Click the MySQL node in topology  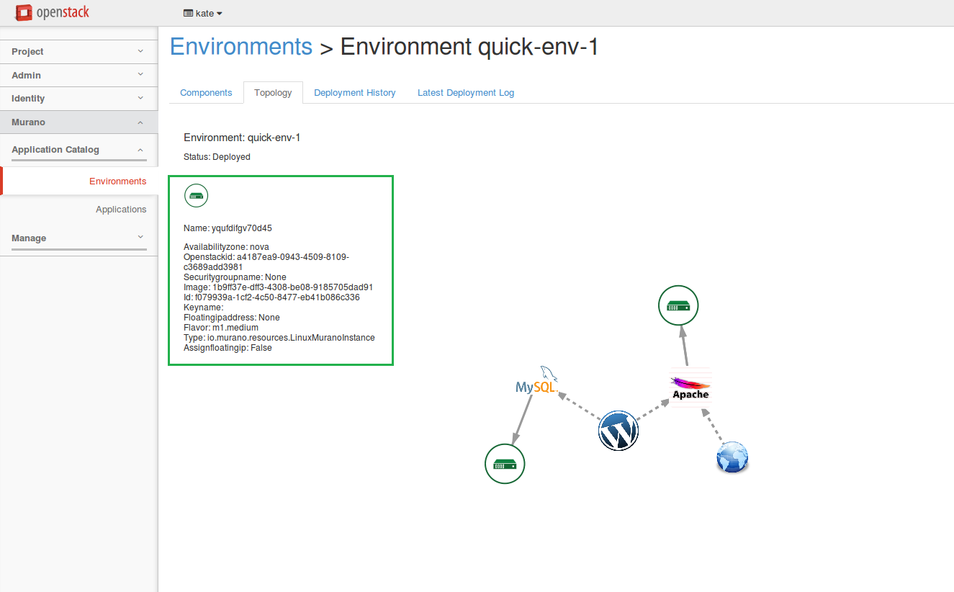(536, 384)
